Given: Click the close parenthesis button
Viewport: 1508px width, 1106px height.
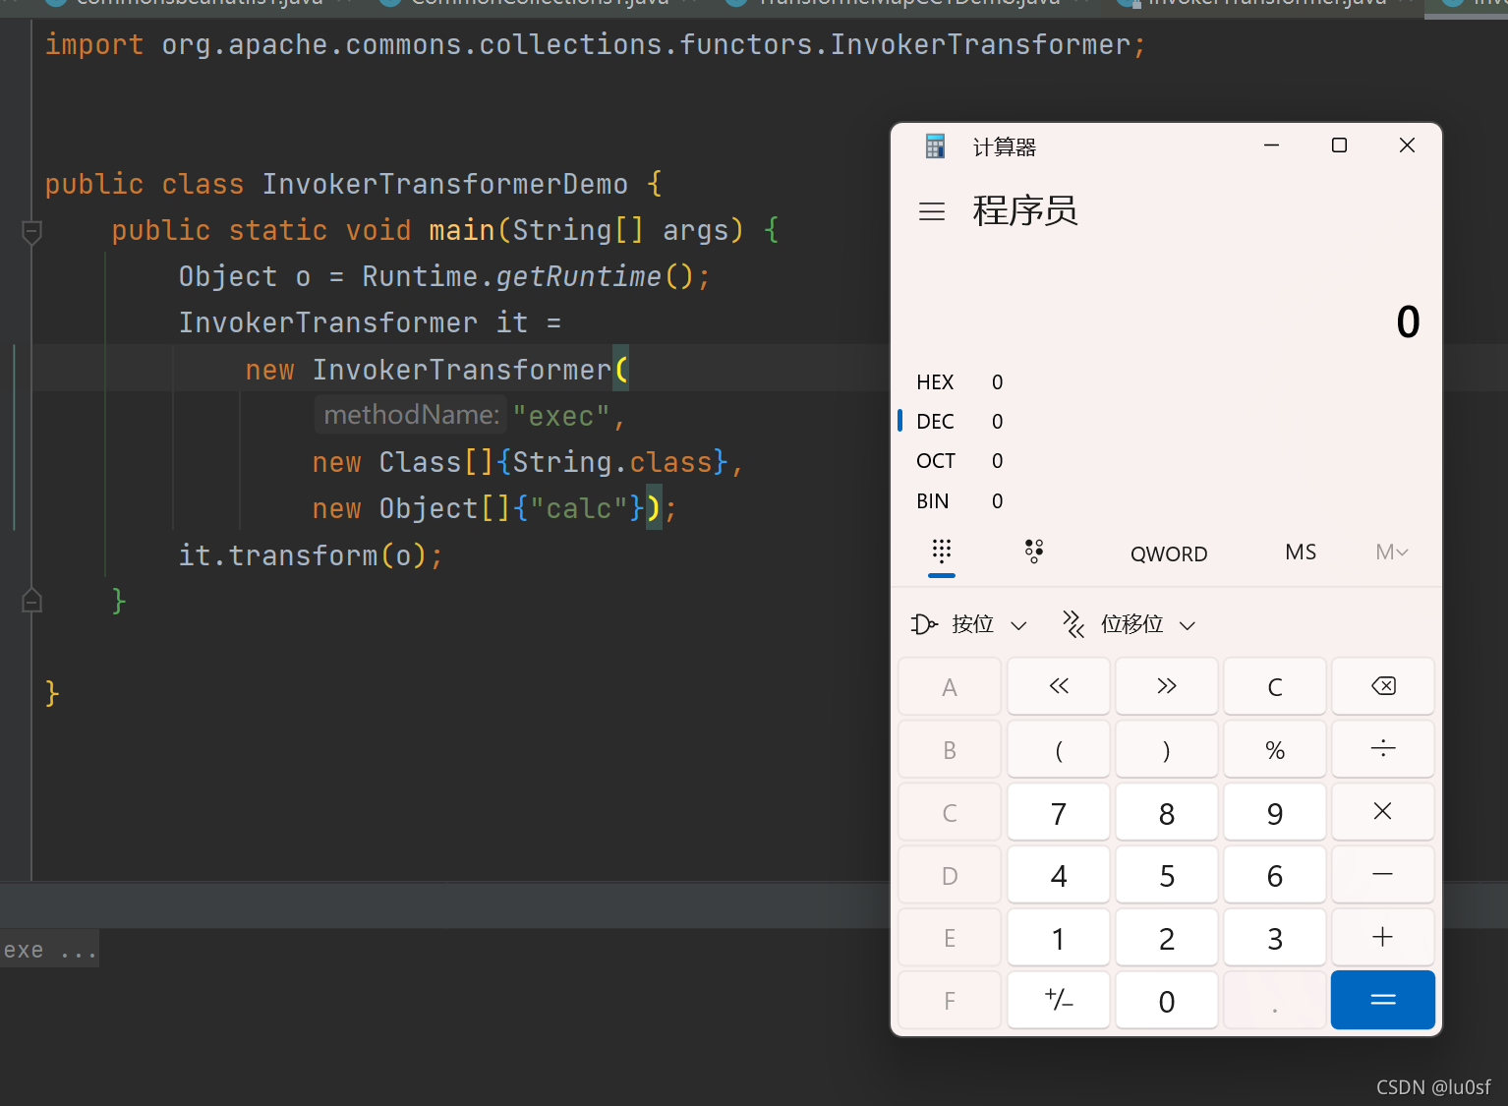Looking at the screenshot, I should tap(1167, 749).
